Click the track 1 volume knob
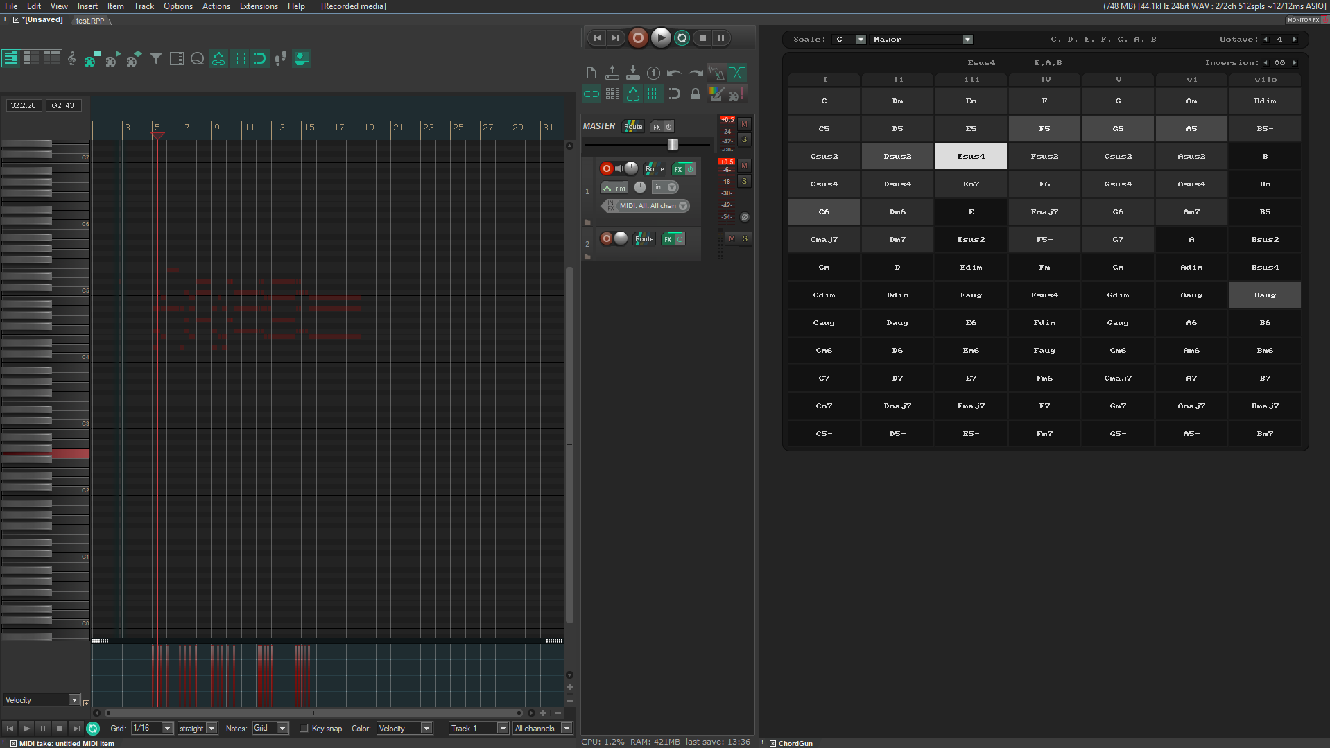The image size is (1330, 748). click(x=631, y=168)
